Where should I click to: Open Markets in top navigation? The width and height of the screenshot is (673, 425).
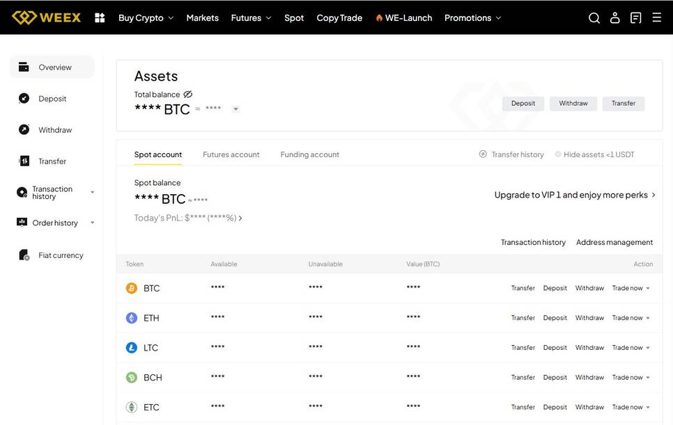pos(203,18)
